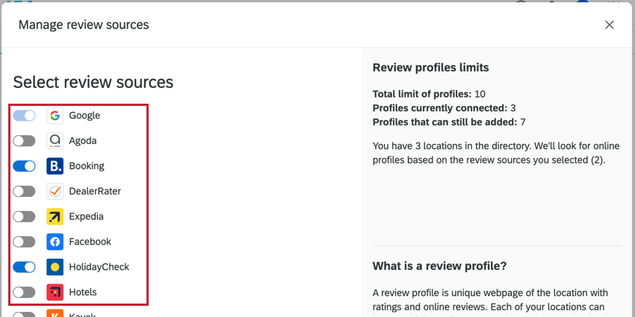Click the Facebook logo icon
The height and width of the screenshot is (317, 635).
[x=55, y=242]
